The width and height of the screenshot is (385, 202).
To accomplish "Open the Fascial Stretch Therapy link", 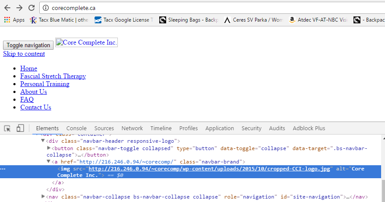I will [53, 76].
